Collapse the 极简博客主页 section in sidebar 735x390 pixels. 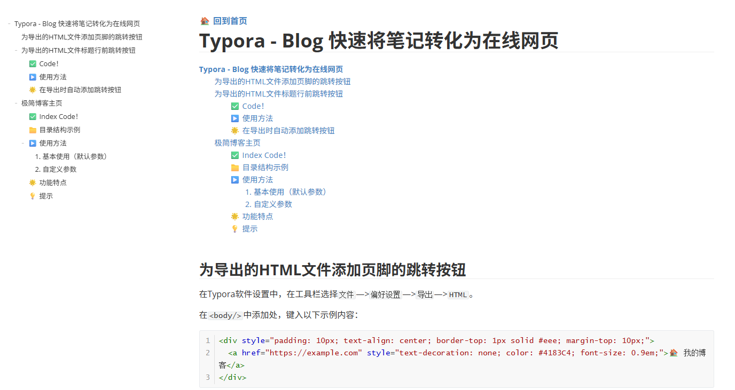[16, 104]
